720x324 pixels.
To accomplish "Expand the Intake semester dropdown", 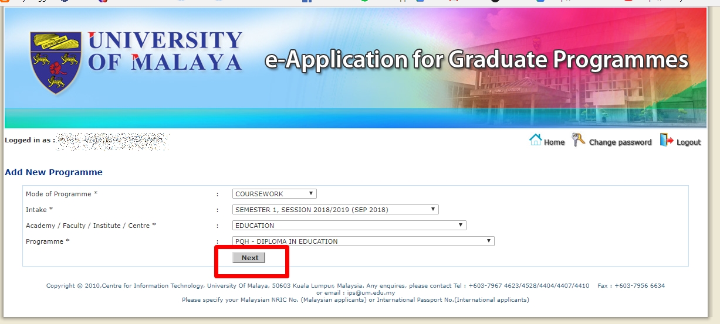I will (x=336, y=210).
